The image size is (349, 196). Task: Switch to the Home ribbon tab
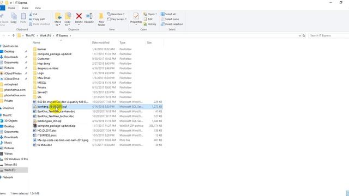(x=11, y=8)
